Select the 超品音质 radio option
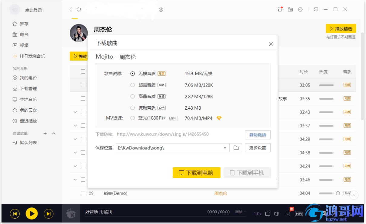 pos(132,85)
